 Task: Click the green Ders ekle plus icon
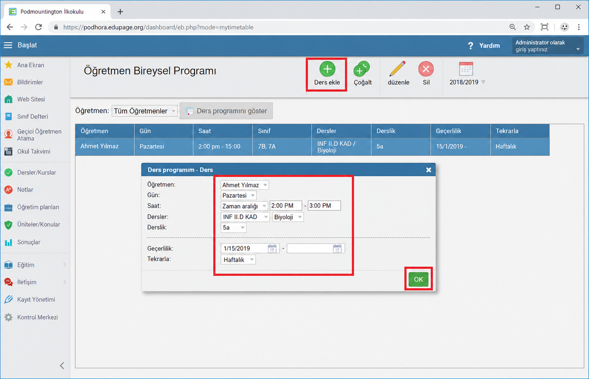point(327,69)
